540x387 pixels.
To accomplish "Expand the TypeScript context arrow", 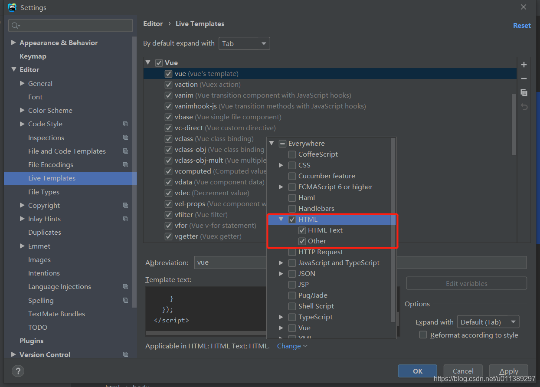I will [x=281, y=317].
